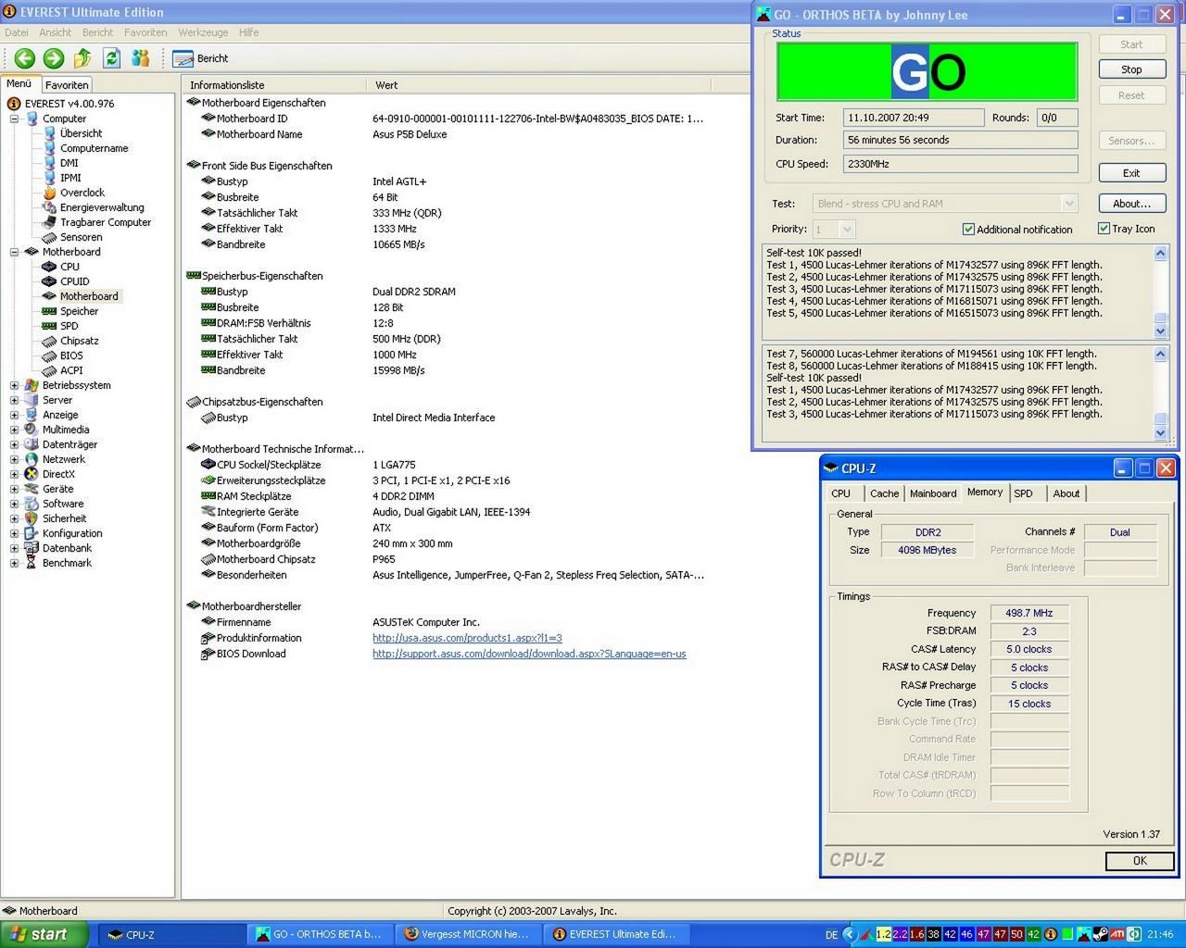Image resolution: width=1186 pixels, height=948 pixels.
Task: Select IPMI tree item
Action: click(70, 178)
